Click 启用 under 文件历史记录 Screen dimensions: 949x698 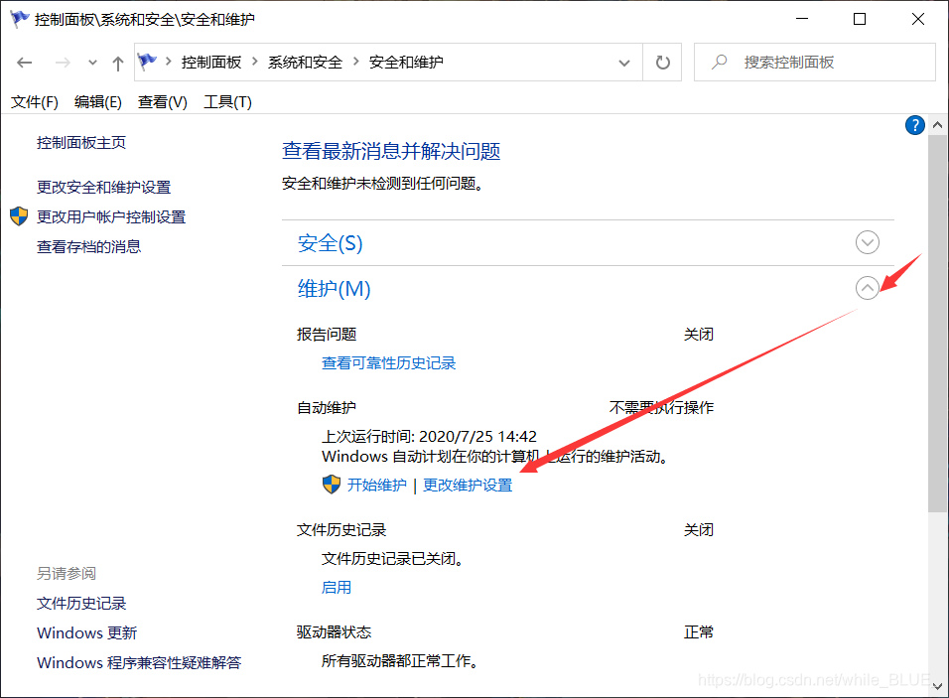click(336, 587)
